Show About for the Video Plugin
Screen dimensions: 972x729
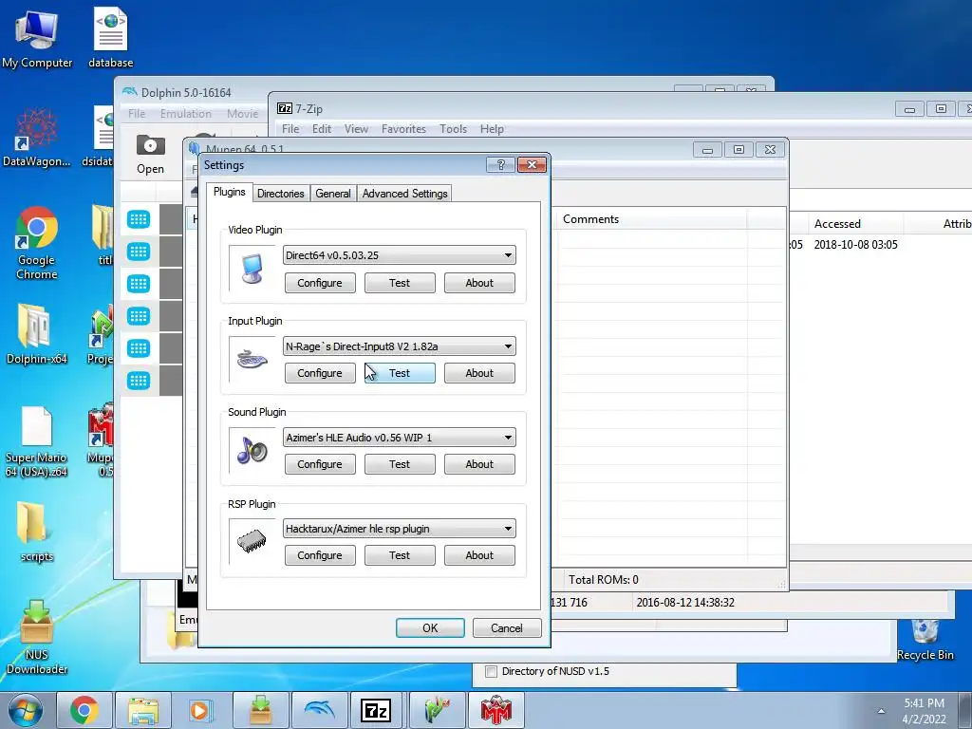pyautogui.click(x=479, y=283)
